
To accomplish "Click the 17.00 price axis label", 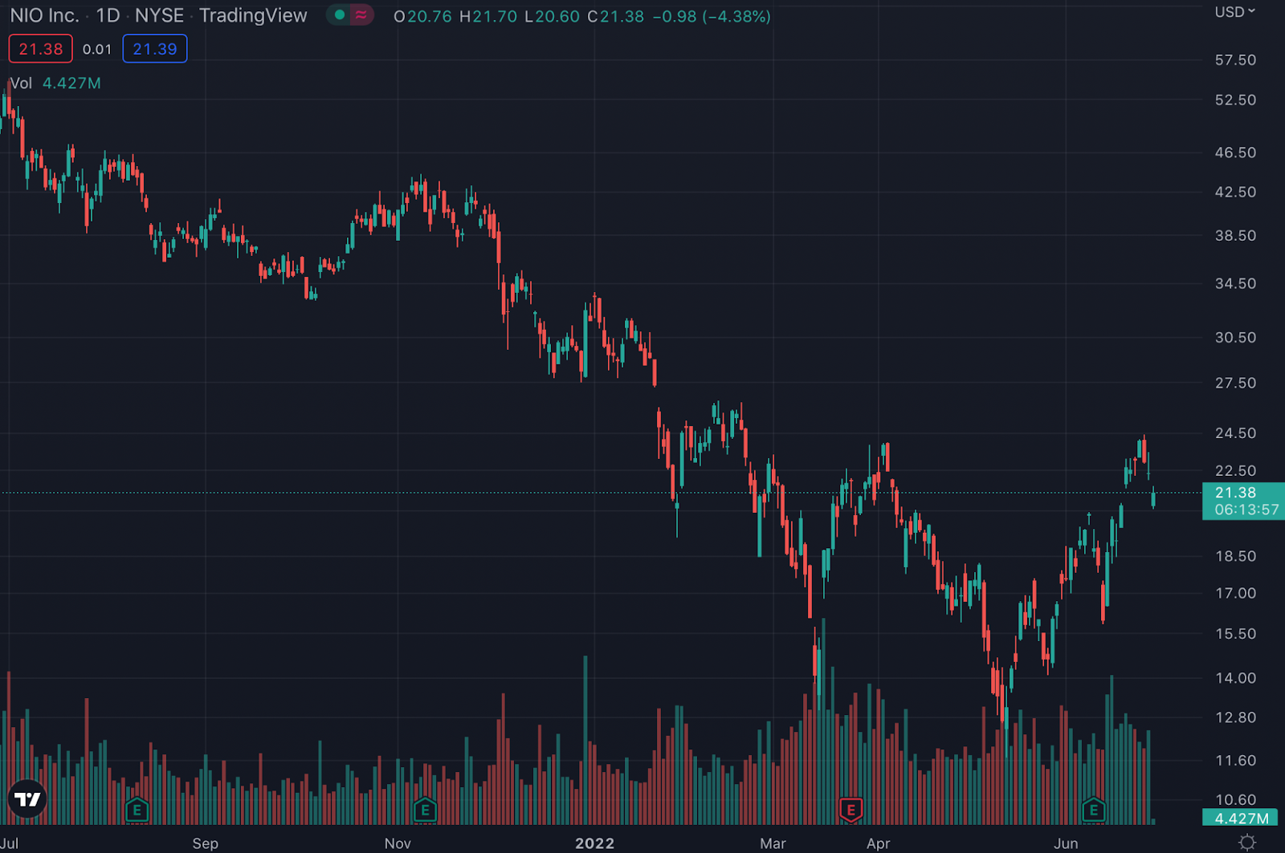I will [1235, 594].
